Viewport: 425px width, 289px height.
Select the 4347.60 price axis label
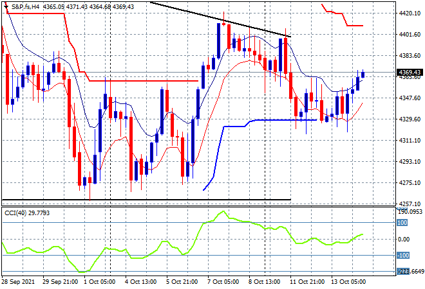410,98
